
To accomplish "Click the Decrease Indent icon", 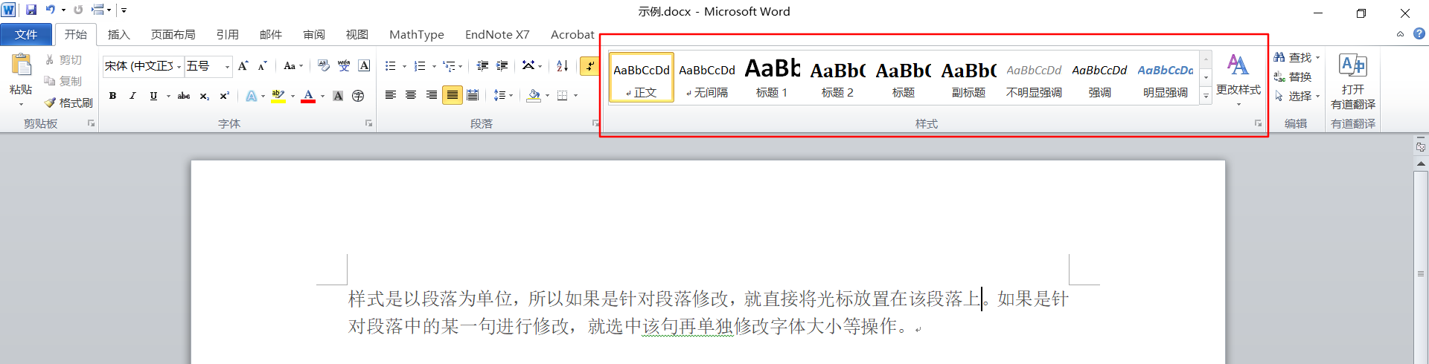I will tap(482, 66).
